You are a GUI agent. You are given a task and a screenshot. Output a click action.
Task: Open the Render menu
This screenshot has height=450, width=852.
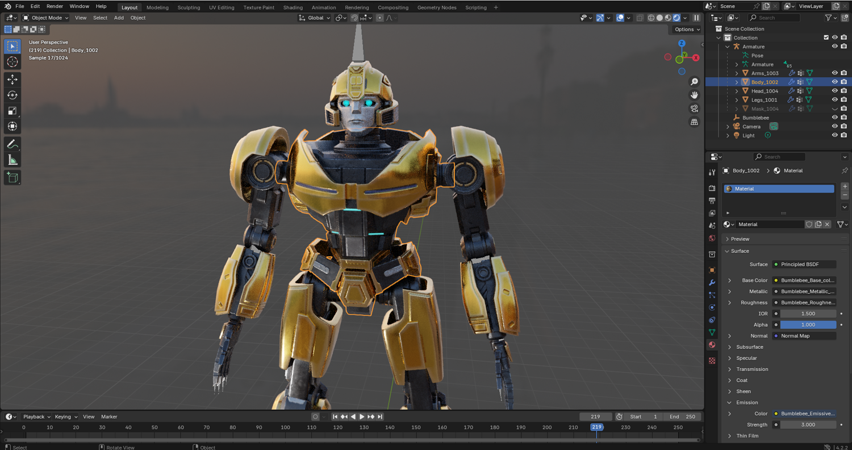[x=55, y=6]
